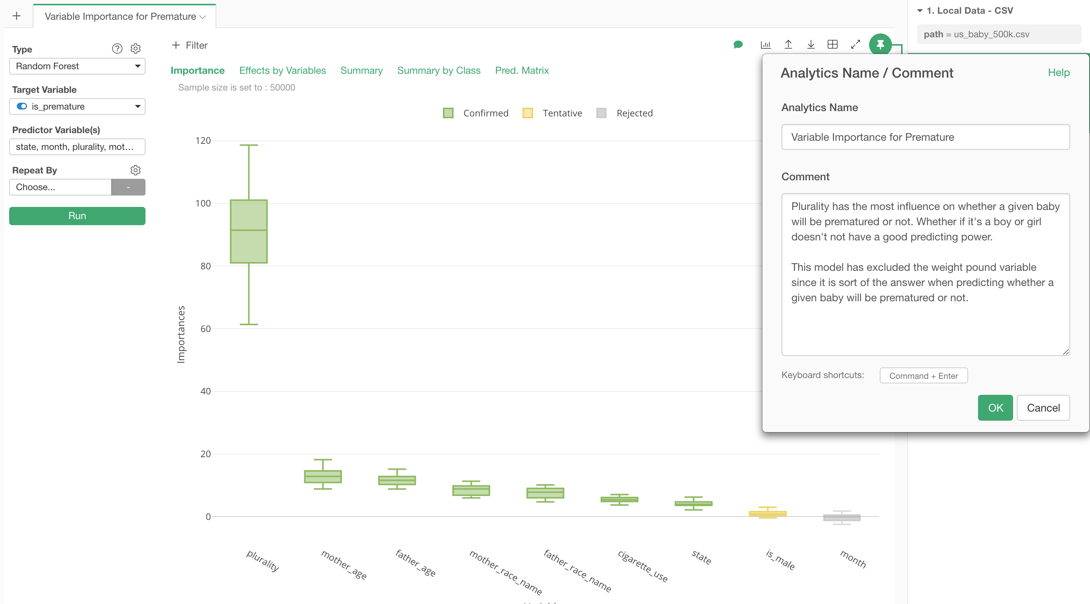Toggle Tentative legend series
This screenshot has width=1090, height=604.
pyautogui.click(x=553, y=113)
